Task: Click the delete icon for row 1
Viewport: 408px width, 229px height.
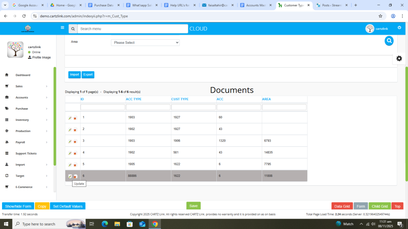Action: click(75, 118)
